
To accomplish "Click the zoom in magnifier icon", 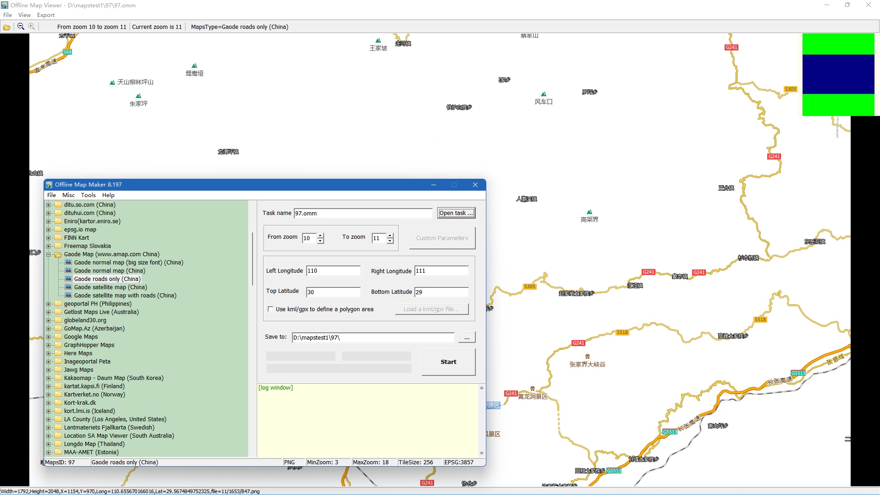I will coord(31,27).
